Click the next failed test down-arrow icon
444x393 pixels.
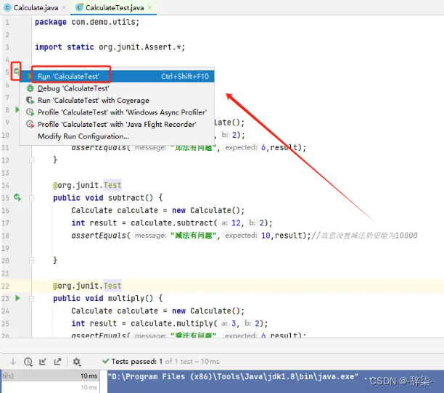click(x=13, y=361)
